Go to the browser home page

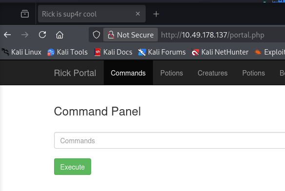(x=59, y=35)
